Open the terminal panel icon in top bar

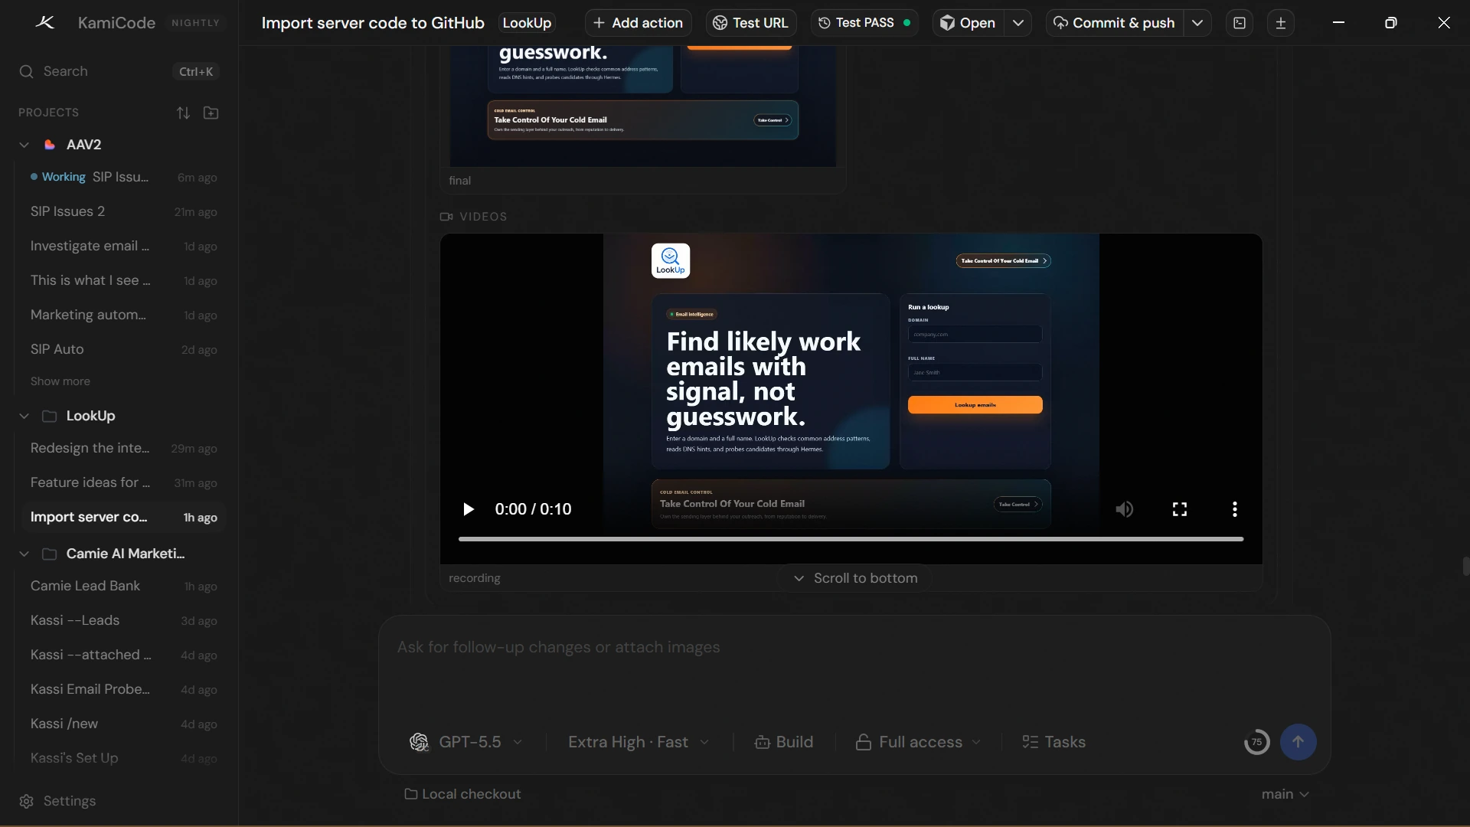pos(1240,23)
